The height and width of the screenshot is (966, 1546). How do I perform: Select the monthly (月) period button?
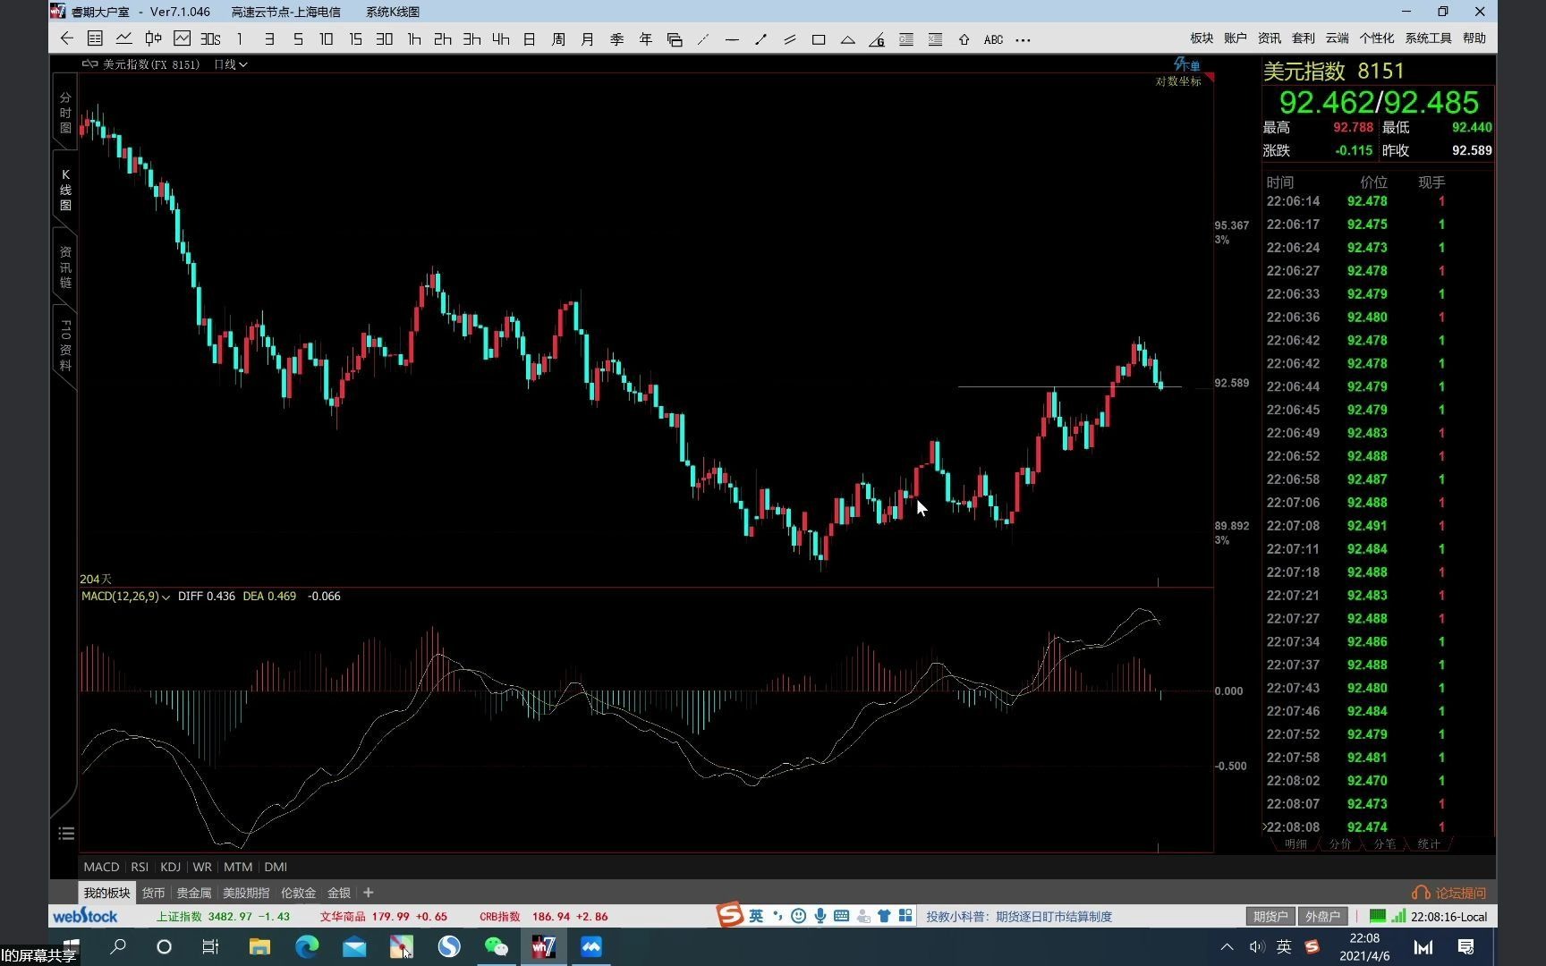click(588, 39)
